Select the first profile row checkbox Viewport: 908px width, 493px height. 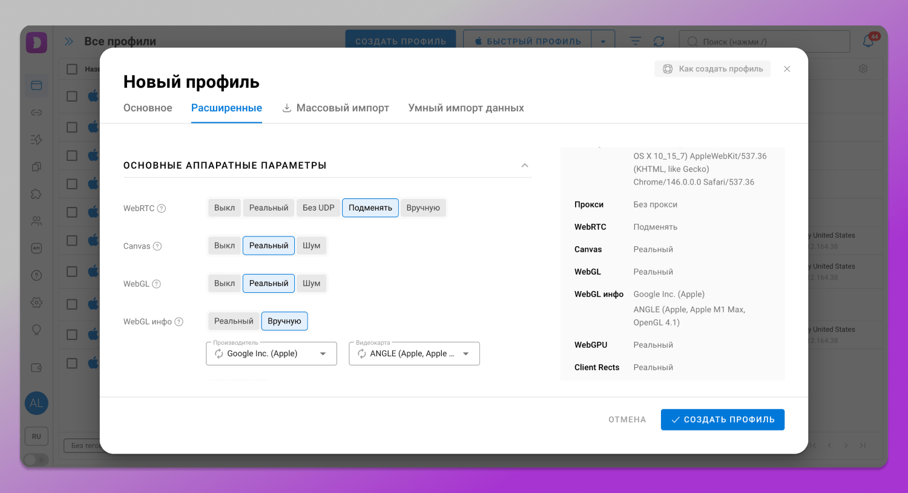tap(71, 96)
